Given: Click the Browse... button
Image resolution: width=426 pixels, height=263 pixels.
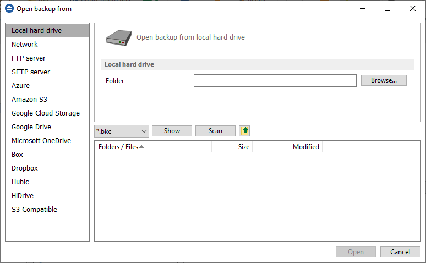Looking at the screenshot, I should pyautogui.click(x=384, y=80).
